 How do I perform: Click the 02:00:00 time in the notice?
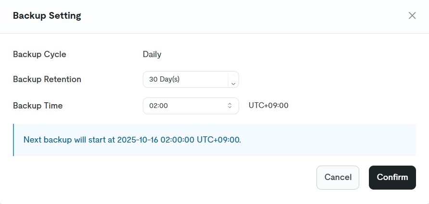click(177, 140)
